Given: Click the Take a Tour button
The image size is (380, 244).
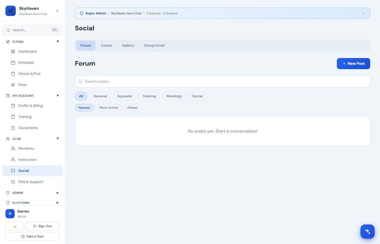Looking at the screenshot, I should [x=32, y=236].
